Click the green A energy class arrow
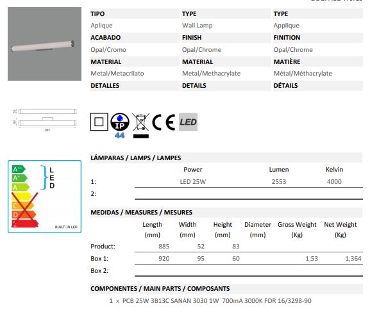Image resolution: width=379 pixels, height=310 pixels. (21, 188)
